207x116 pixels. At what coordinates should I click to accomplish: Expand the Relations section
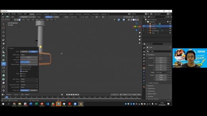click(x=151, y=86)
